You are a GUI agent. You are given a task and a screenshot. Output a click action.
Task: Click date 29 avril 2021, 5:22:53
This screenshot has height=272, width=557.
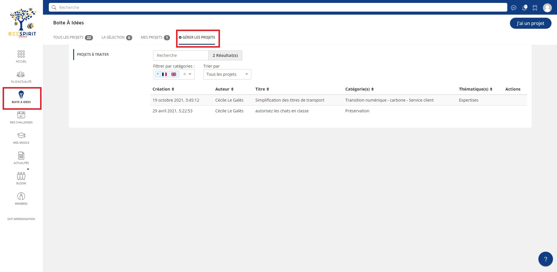tap(172, 111)
